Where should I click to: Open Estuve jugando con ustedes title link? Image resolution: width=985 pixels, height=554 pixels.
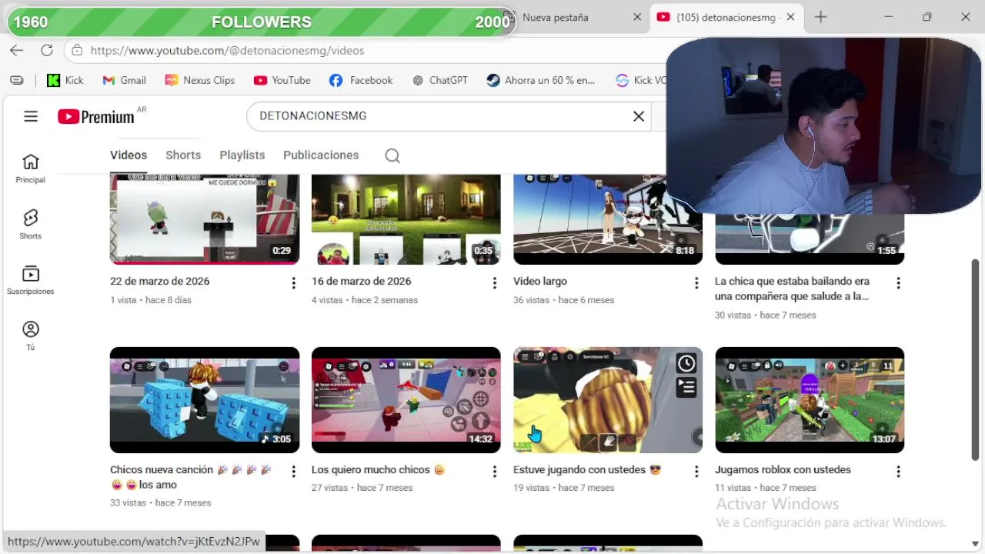(x=587, y=470)
